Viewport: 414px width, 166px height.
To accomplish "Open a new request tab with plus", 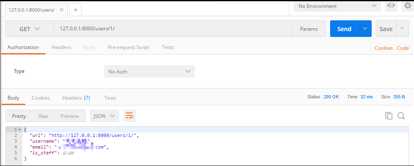I will [x=75, y=10].
